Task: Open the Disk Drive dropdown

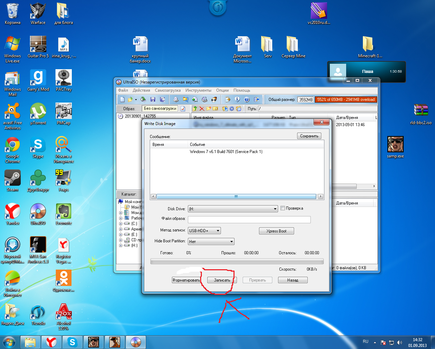Action: pyautogui.click(x=233, y=209)
